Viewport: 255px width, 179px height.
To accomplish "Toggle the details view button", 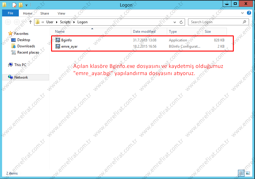I will 241,173.
